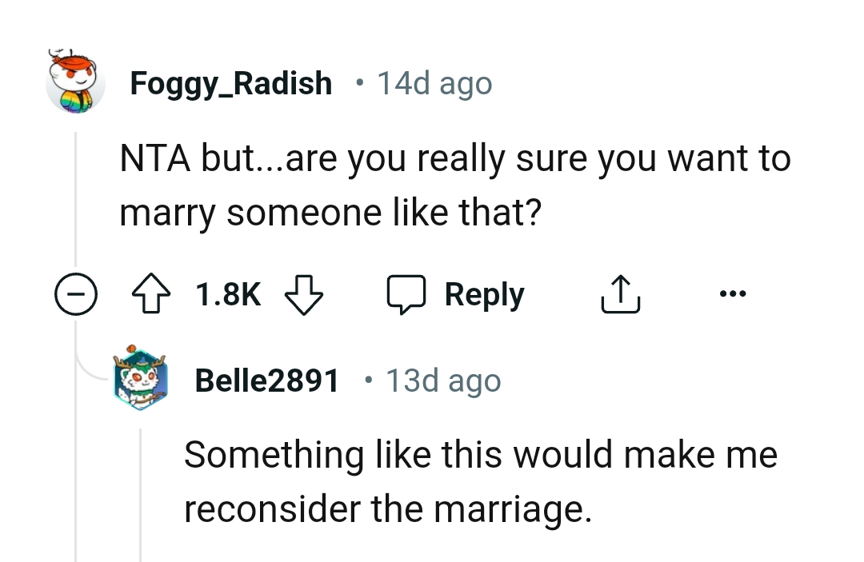
Task: Click the Reply speech bubble icon
Action: (408, 293)
